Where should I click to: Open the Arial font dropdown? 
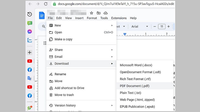140,27
